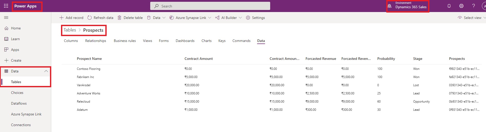Open the AI Builder dropdown menu
This screenshot has width=486, height=132.
tap(228, 18)
